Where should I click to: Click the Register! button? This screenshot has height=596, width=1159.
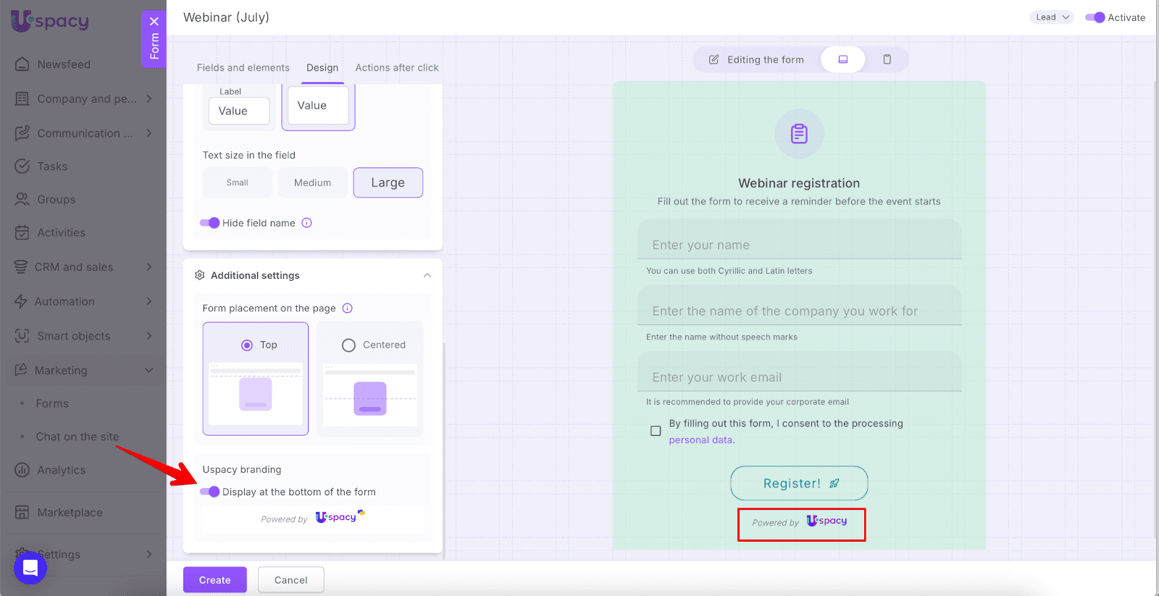point(799,483)
